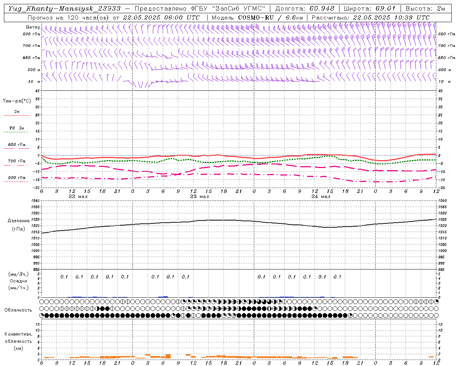The image size is (457, 366).
Task: Click the red 2м temperature legend line
Action: [16, 115]
